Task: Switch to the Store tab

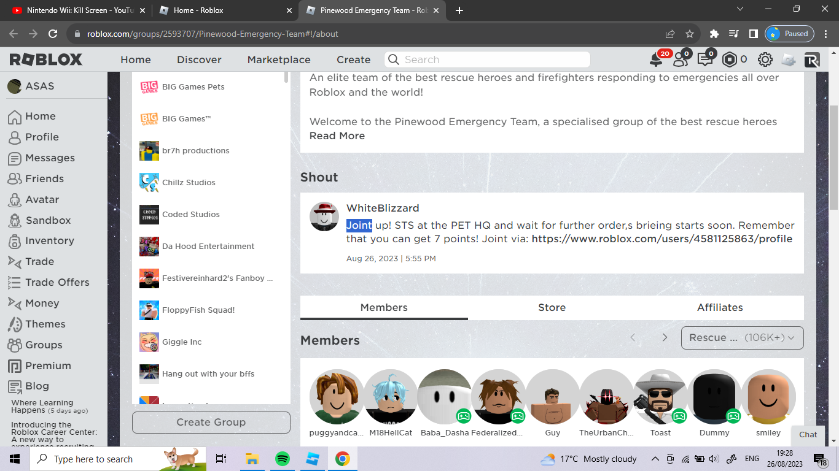Action: click(x=552, y=307)
